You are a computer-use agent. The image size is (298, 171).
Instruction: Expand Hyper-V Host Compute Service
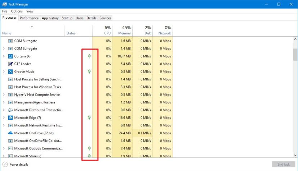tap(4, 95)
